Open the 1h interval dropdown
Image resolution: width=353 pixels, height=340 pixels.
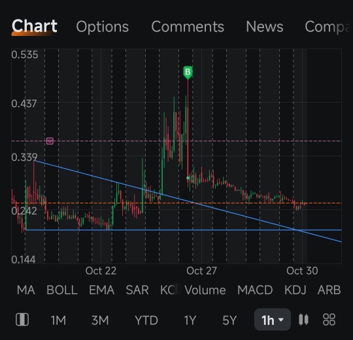tap(273, 320)
